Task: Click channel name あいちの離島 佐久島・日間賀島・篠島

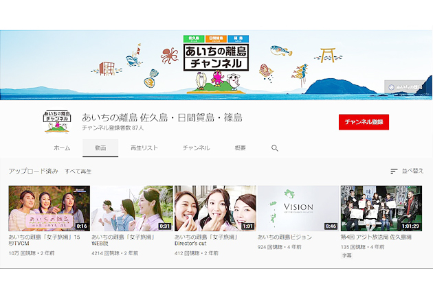Action: coord(162,118)
